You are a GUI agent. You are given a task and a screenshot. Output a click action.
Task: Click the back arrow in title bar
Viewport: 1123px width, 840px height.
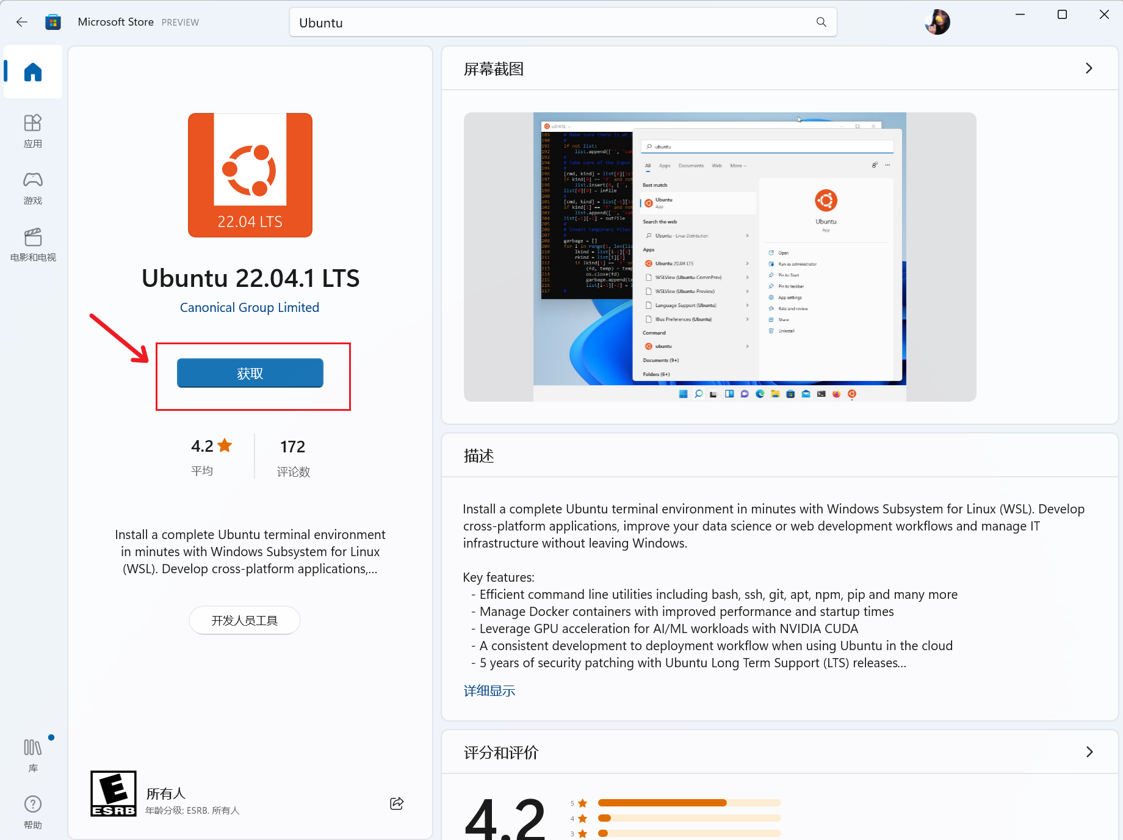[22, 22]
